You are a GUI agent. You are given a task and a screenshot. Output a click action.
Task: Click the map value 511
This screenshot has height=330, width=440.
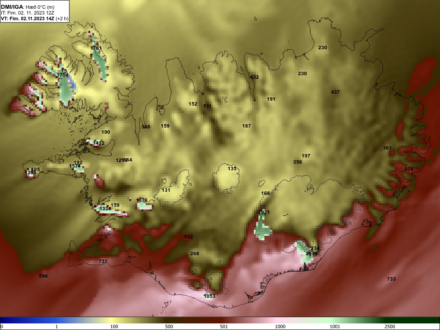coord(207,106)
